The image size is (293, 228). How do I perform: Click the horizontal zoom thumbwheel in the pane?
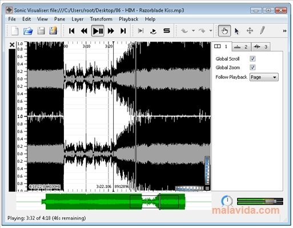click(x=190, y=189)
